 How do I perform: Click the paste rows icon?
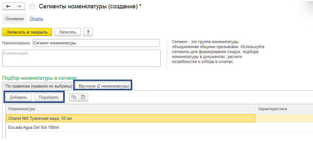click(x=83, y=97)
